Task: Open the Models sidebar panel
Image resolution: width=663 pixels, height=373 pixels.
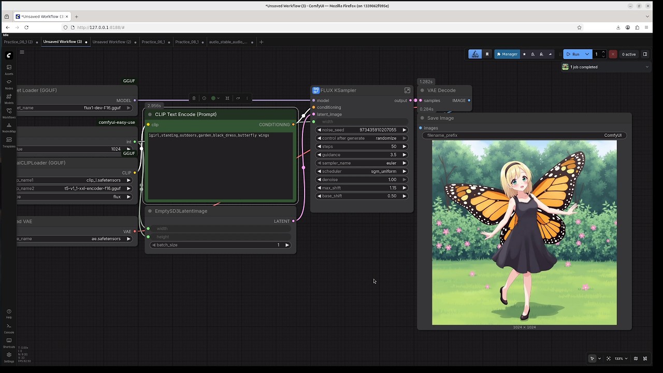Action: click(9, 98)
